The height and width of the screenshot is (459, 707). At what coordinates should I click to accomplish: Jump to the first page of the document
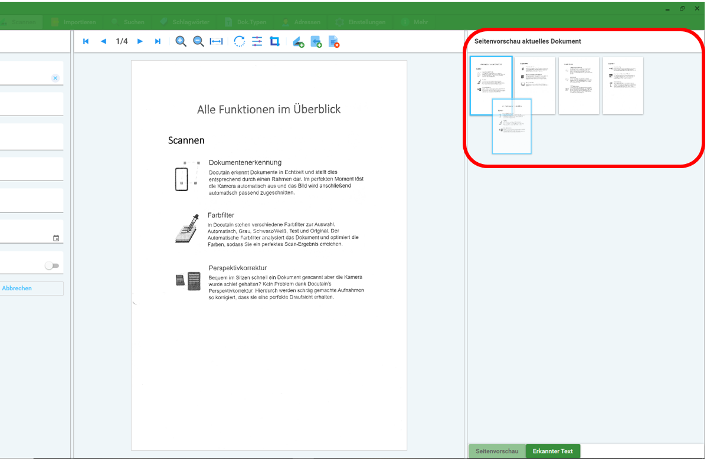[x=86, y=41]
